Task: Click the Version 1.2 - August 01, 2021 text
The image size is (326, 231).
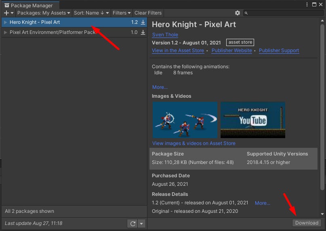Action: pyautogui.click(x=186, y=43)
